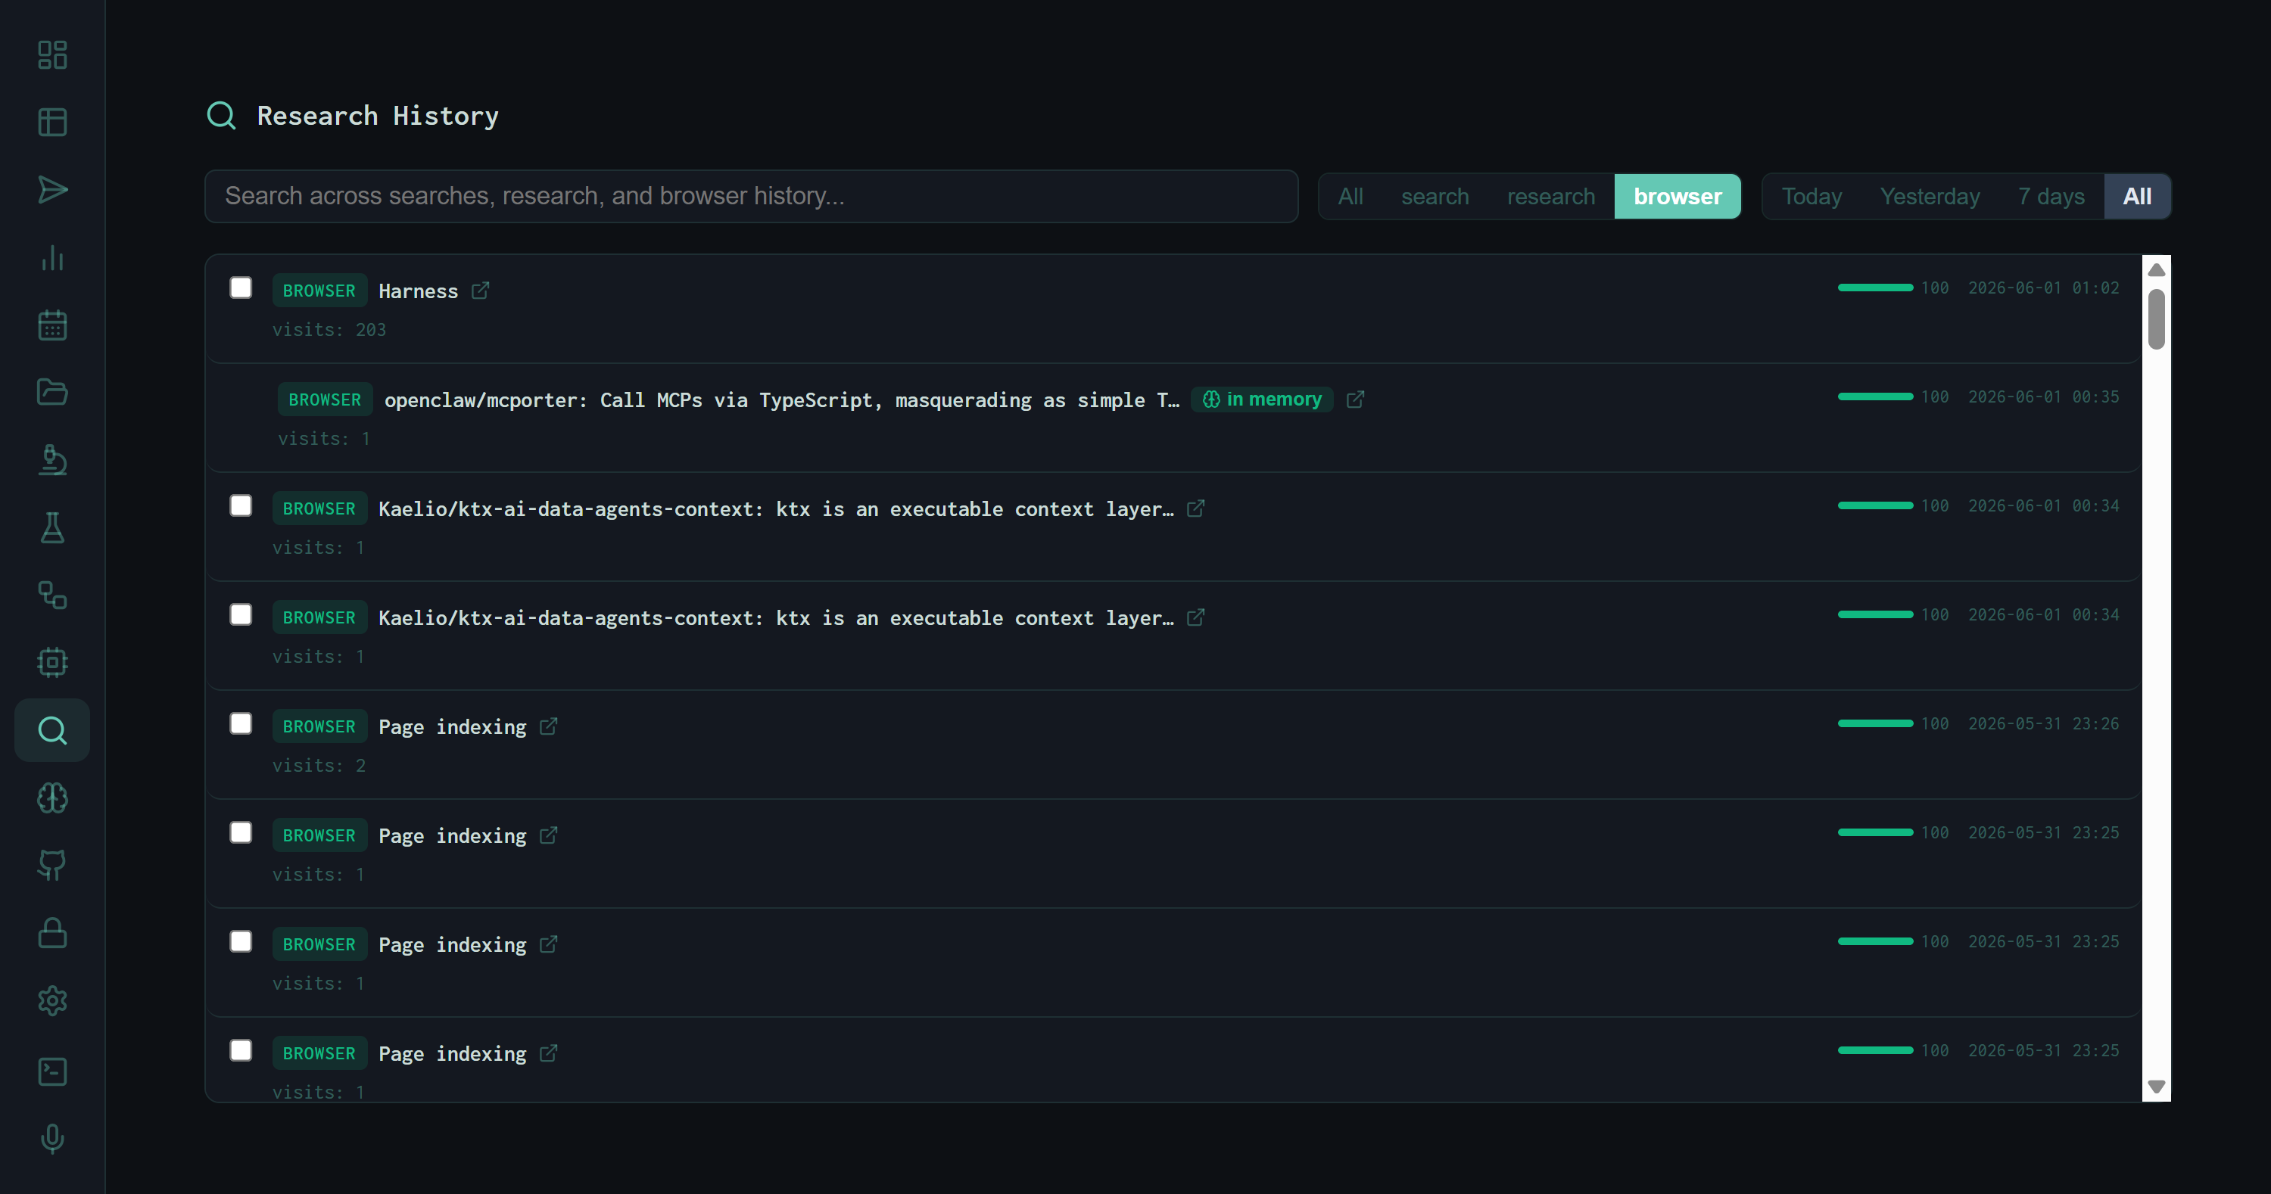Open the lock icon in sidebar
Screen dimensions: 2271x1194
52,933
